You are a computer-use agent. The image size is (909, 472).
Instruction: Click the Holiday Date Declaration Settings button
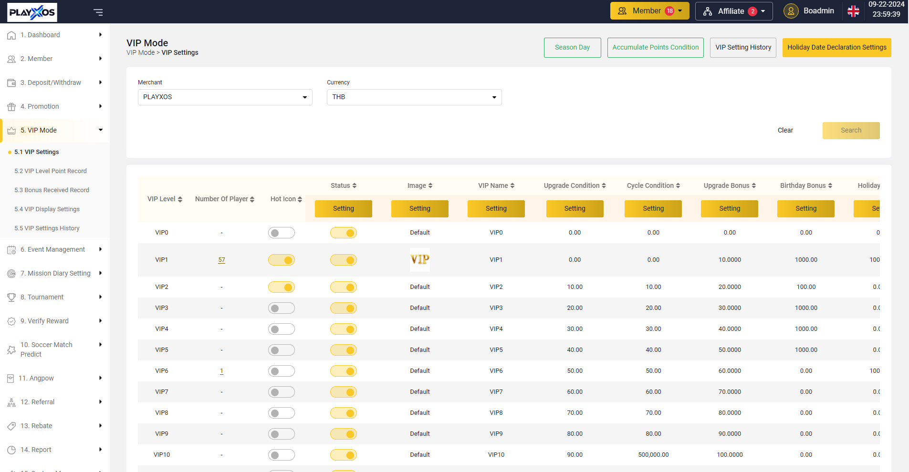click(836, 47)
